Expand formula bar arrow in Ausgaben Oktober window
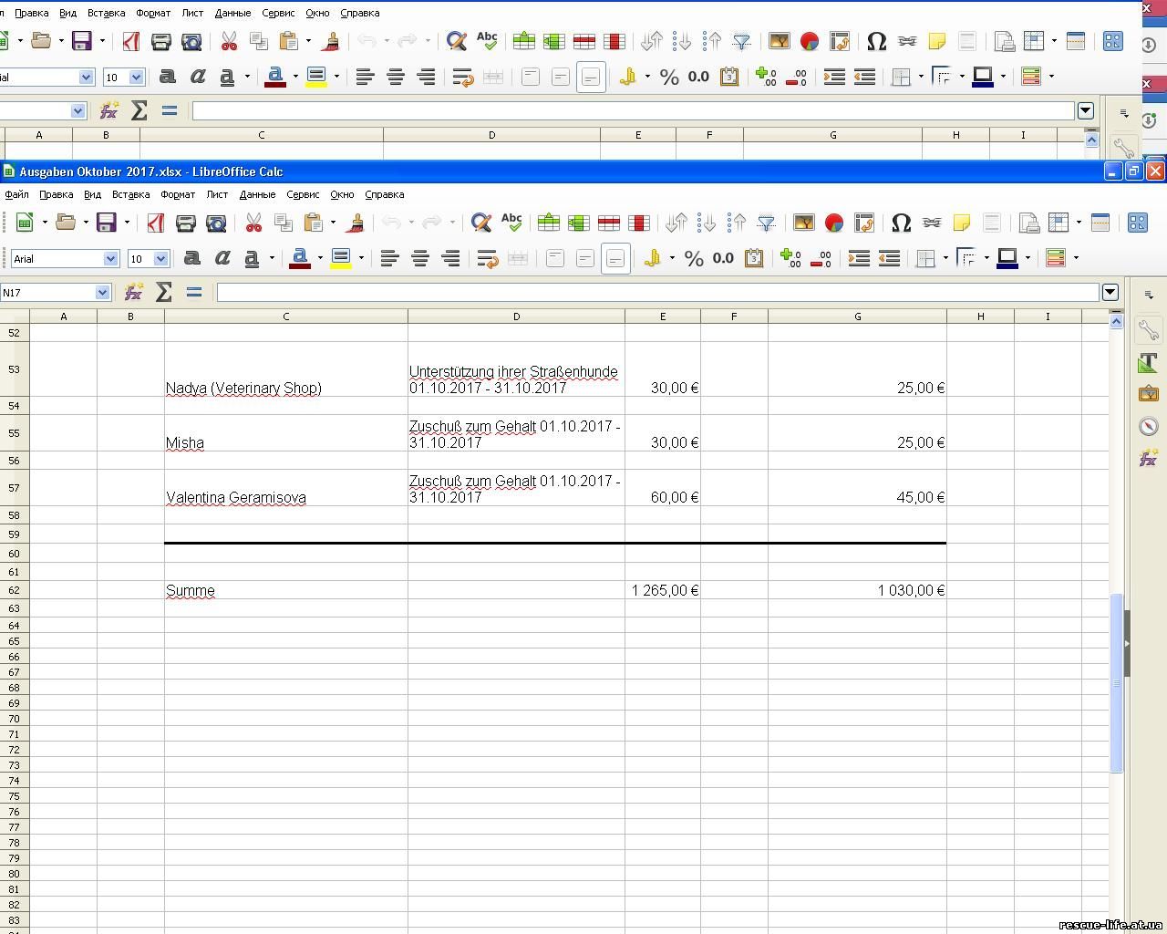The width and height of the screenshot is (1167, 934). (1110, 292)
